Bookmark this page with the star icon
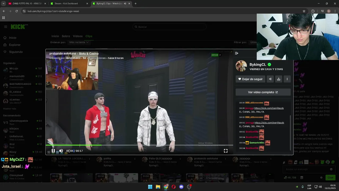 pyautogui.click(x=304, y=11)
